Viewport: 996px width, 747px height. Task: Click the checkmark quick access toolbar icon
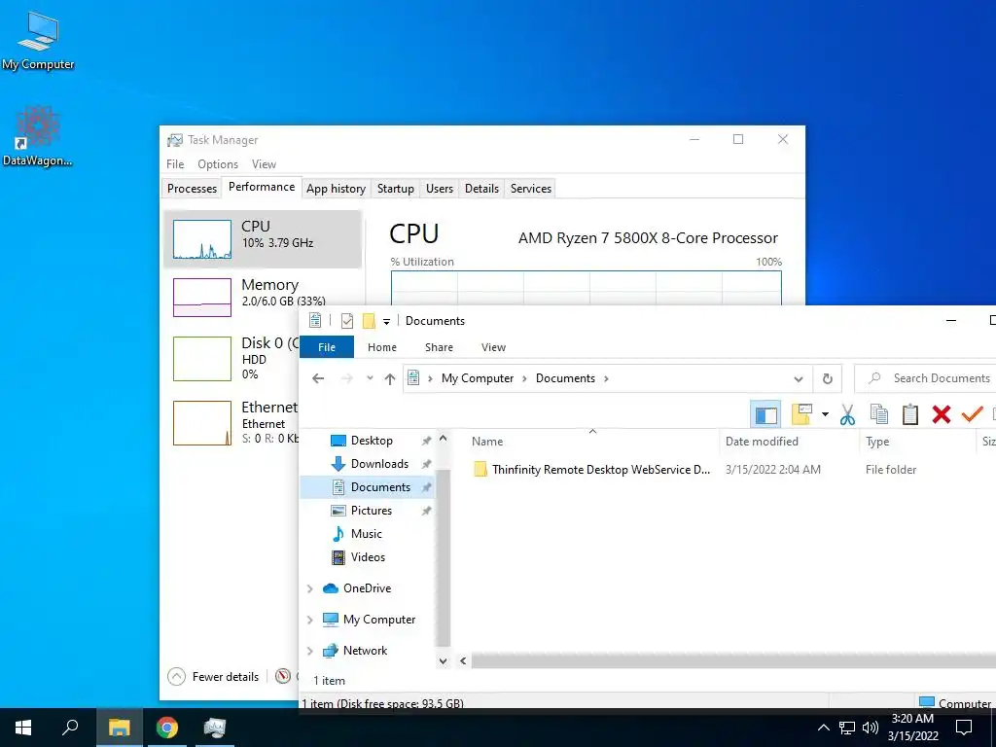(347, 321)
